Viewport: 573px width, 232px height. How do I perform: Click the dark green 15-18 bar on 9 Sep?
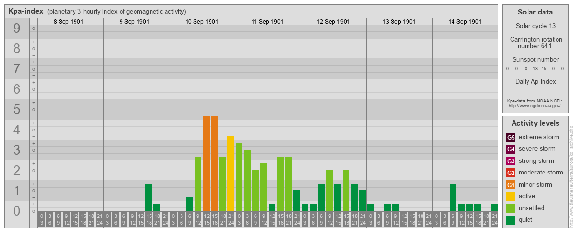(149, 198)
